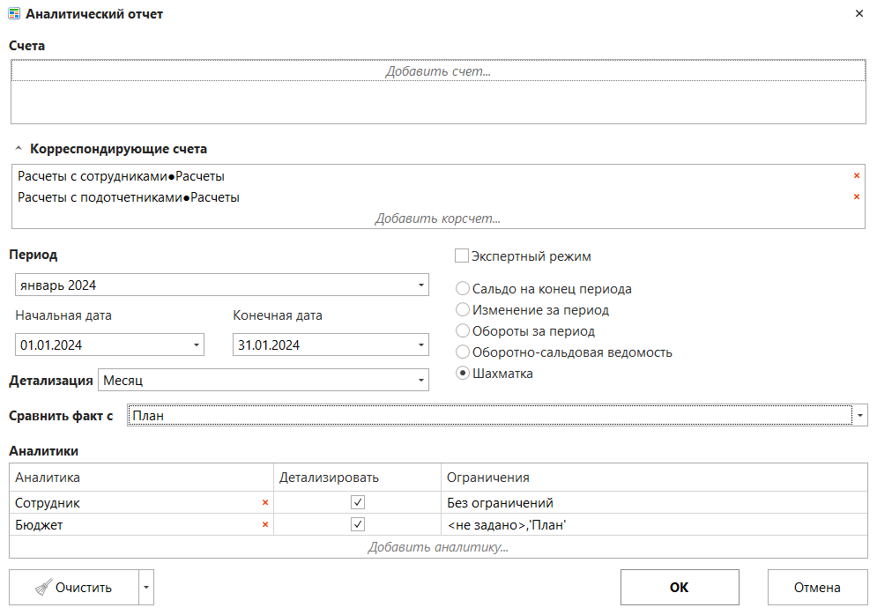Uncheck Детализировать for Сотрудник

tap(357, 503)
